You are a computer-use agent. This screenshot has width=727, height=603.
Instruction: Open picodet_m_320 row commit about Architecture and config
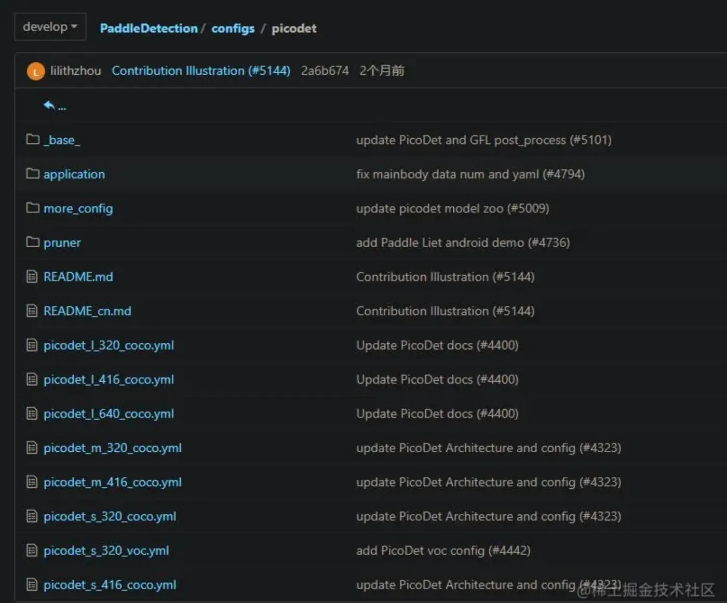(x=489, y=449)
